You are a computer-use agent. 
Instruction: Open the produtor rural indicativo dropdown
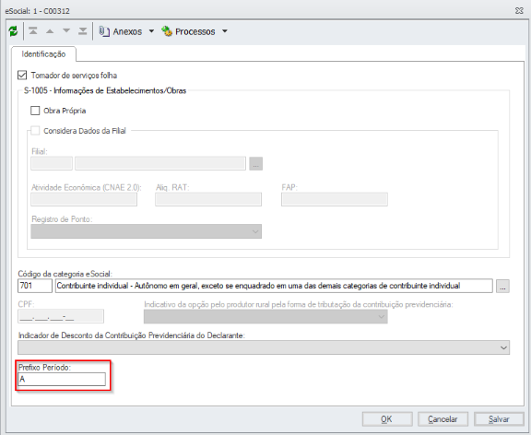(265, 317)
